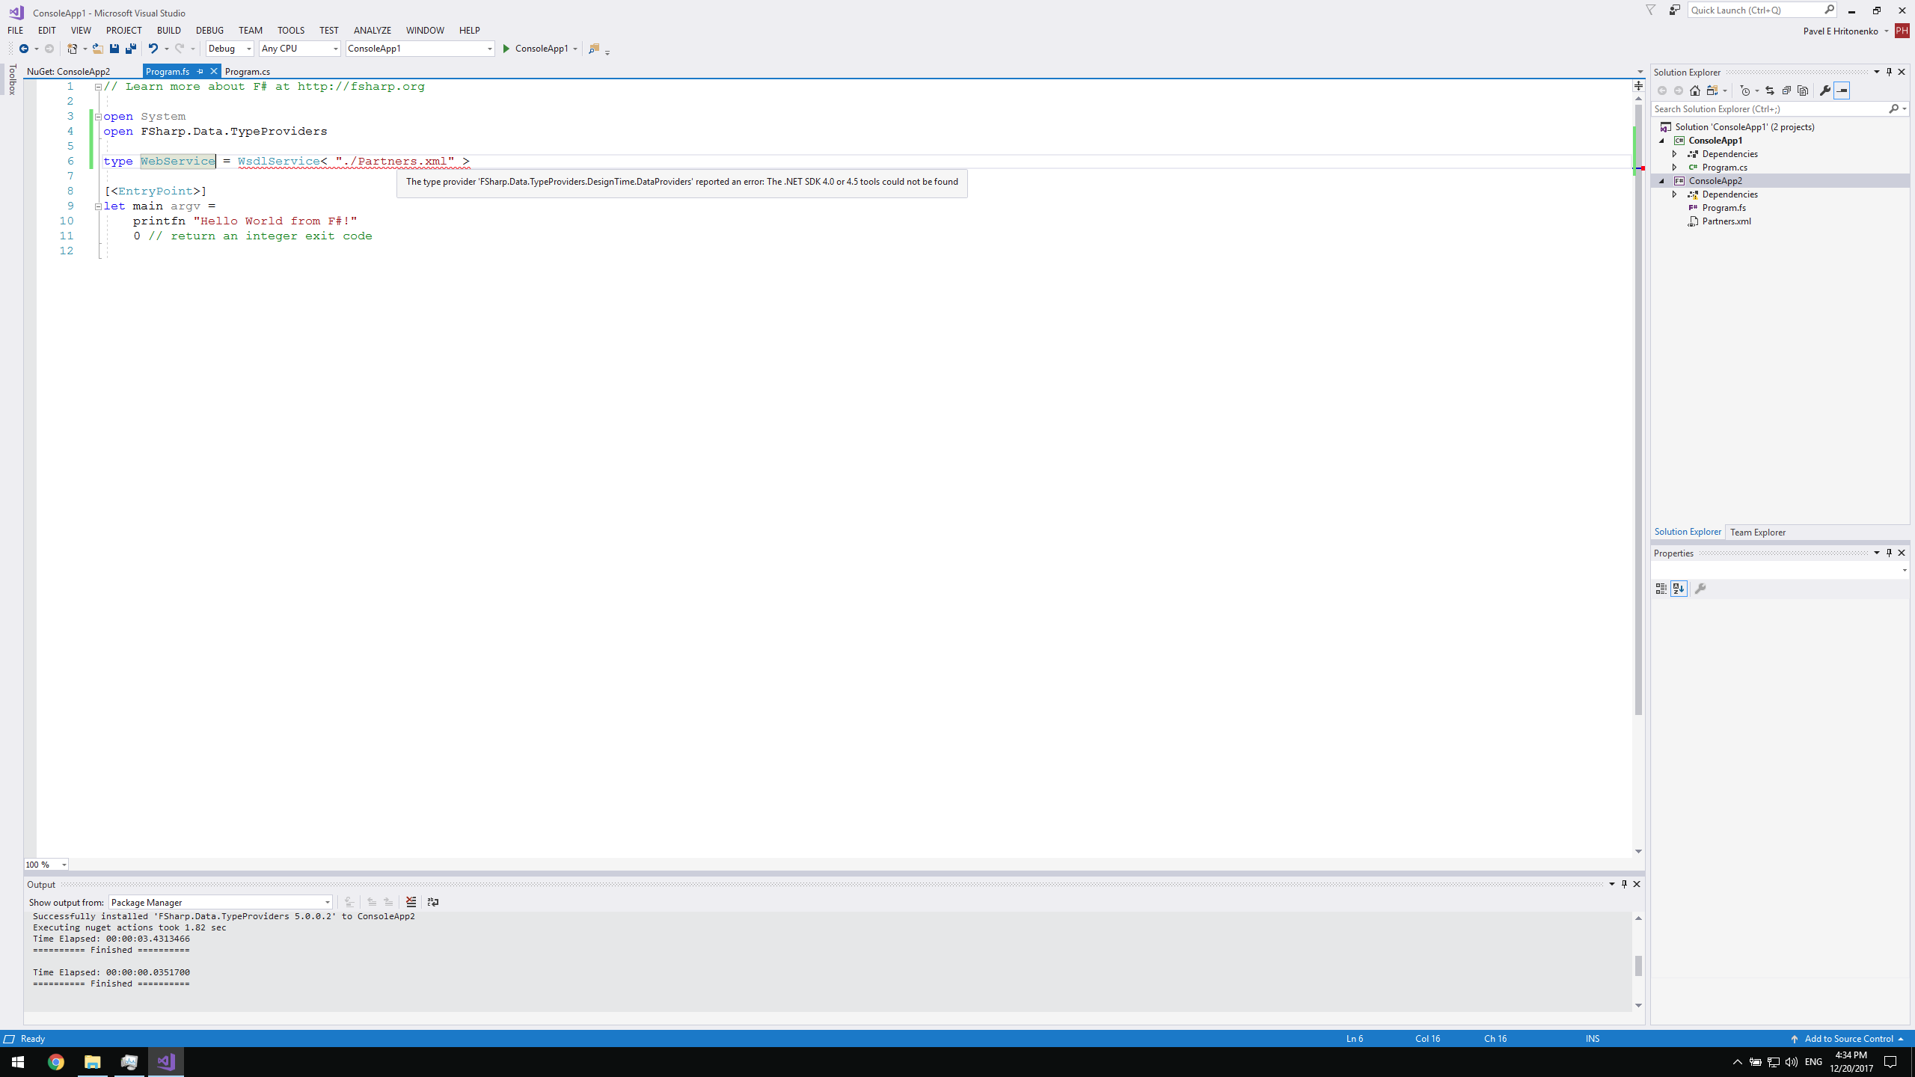Click the Sync with Active Document icon

[x=1768, y=90]
